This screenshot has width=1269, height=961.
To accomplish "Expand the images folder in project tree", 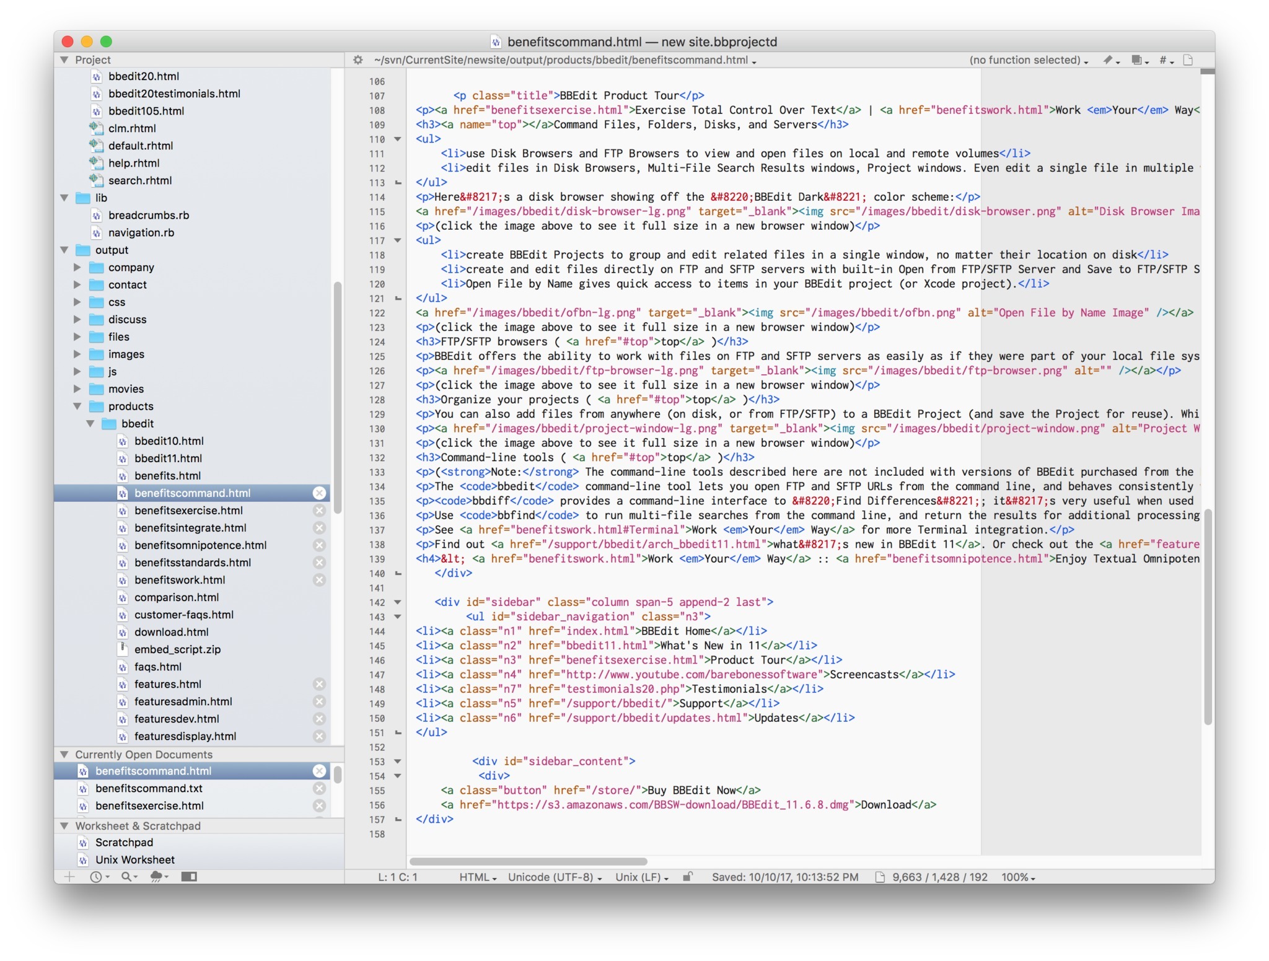I will 77,354.
